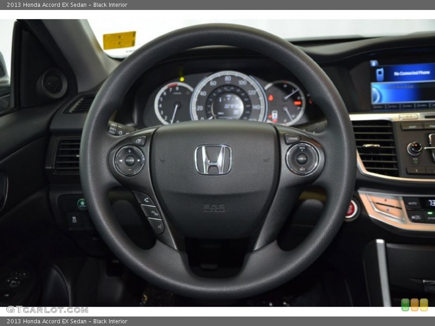
Task: Toggle climate ON/OFF button
Action: (x=415, y=217)
